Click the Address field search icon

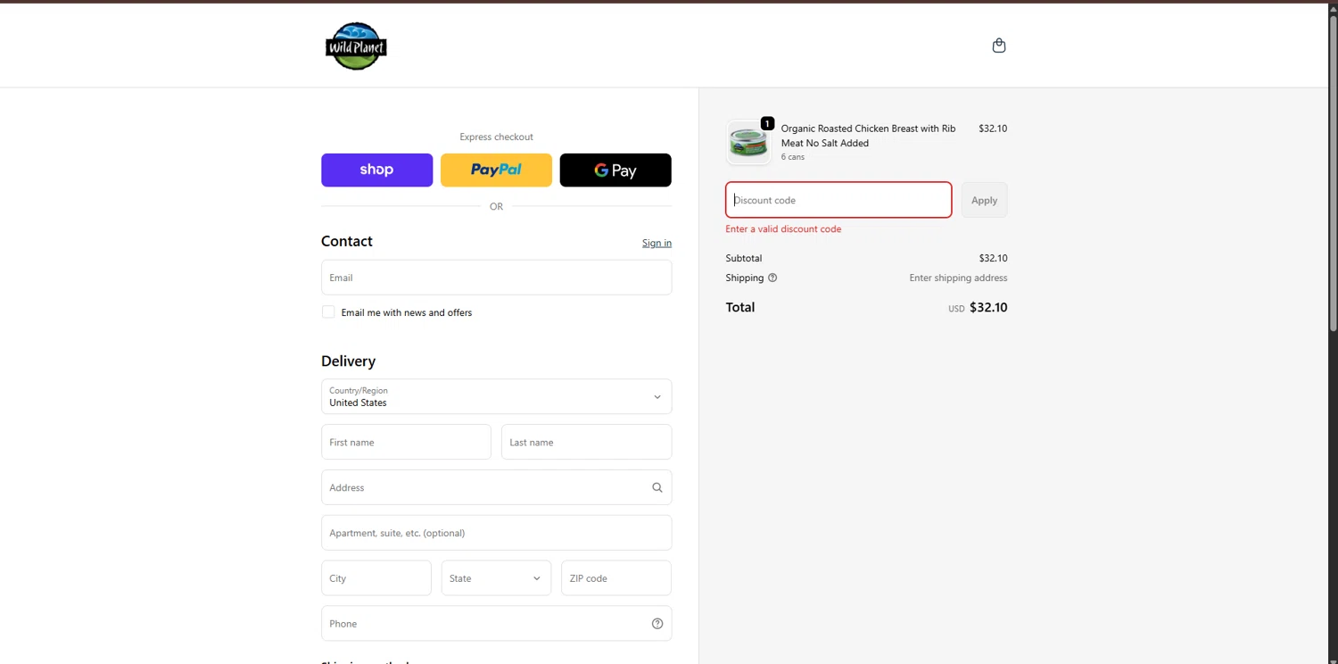[657, 487]
